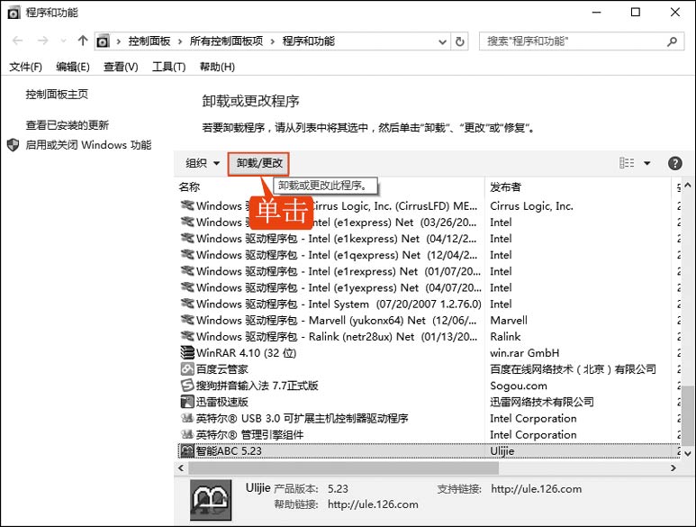
Task: Select the e1kexpress driver package icon
Action: click(x=187, y=239)
